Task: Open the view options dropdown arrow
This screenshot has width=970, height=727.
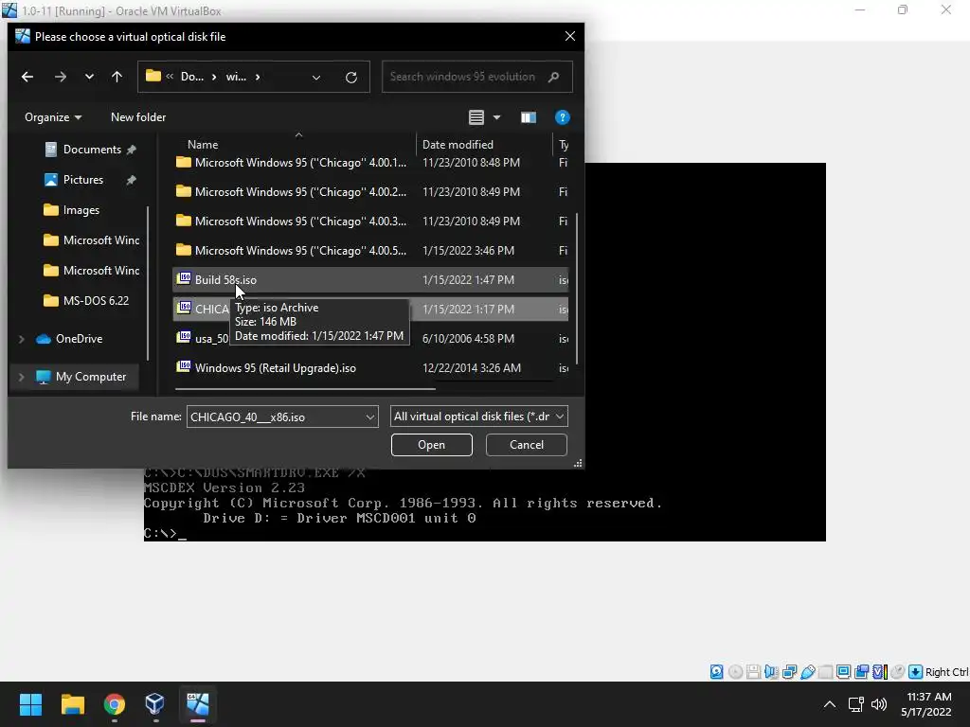Action: click(496, 116)
